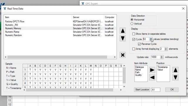Select Numeric.Random item row

tap(60, 35)
